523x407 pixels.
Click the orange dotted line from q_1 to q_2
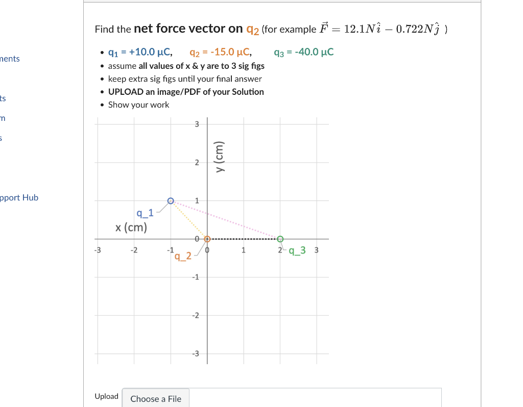[x=190, y=219]
